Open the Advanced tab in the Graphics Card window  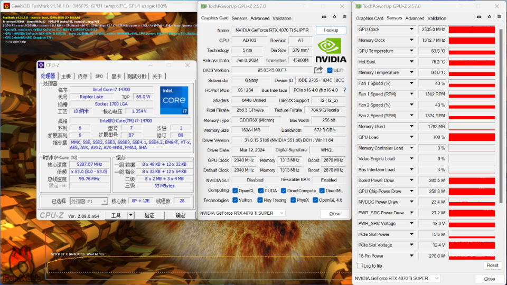[259, 18]
